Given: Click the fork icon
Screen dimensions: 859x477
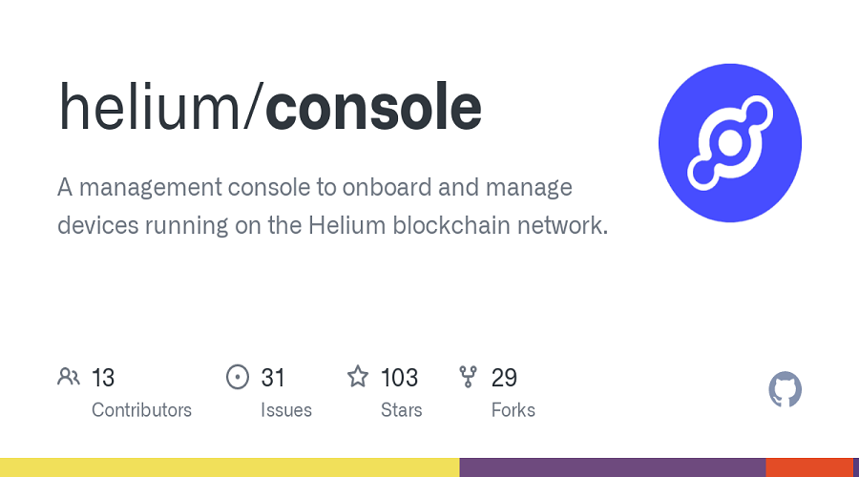Looking at the screenshot, I should [x=468, y=377].
